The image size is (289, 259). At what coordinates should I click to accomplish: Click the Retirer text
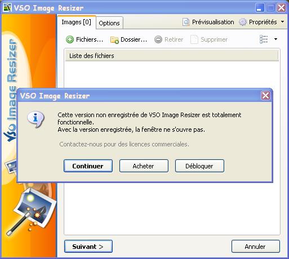pyautogui.click(x=174, y=39)
